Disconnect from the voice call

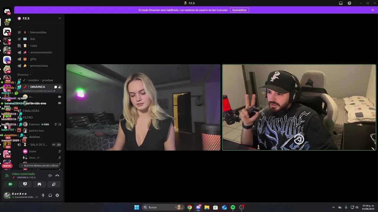(57, 175)
